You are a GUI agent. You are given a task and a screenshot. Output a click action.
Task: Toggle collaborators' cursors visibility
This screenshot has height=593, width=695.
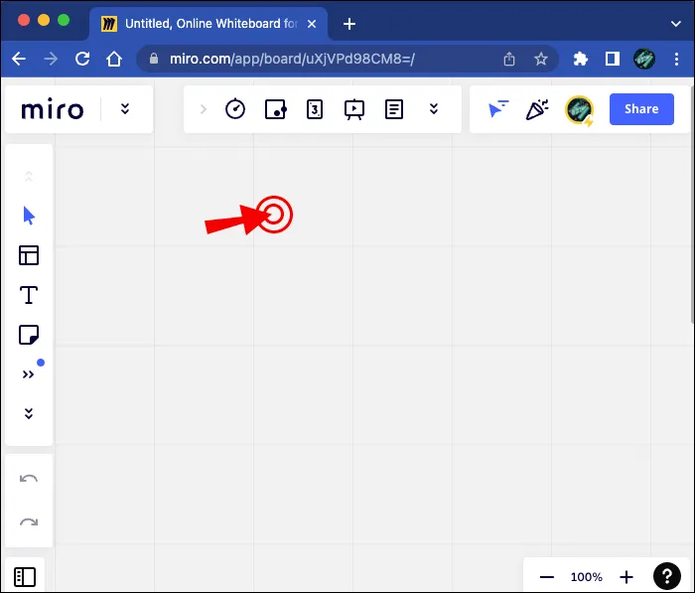pos(498,109)
